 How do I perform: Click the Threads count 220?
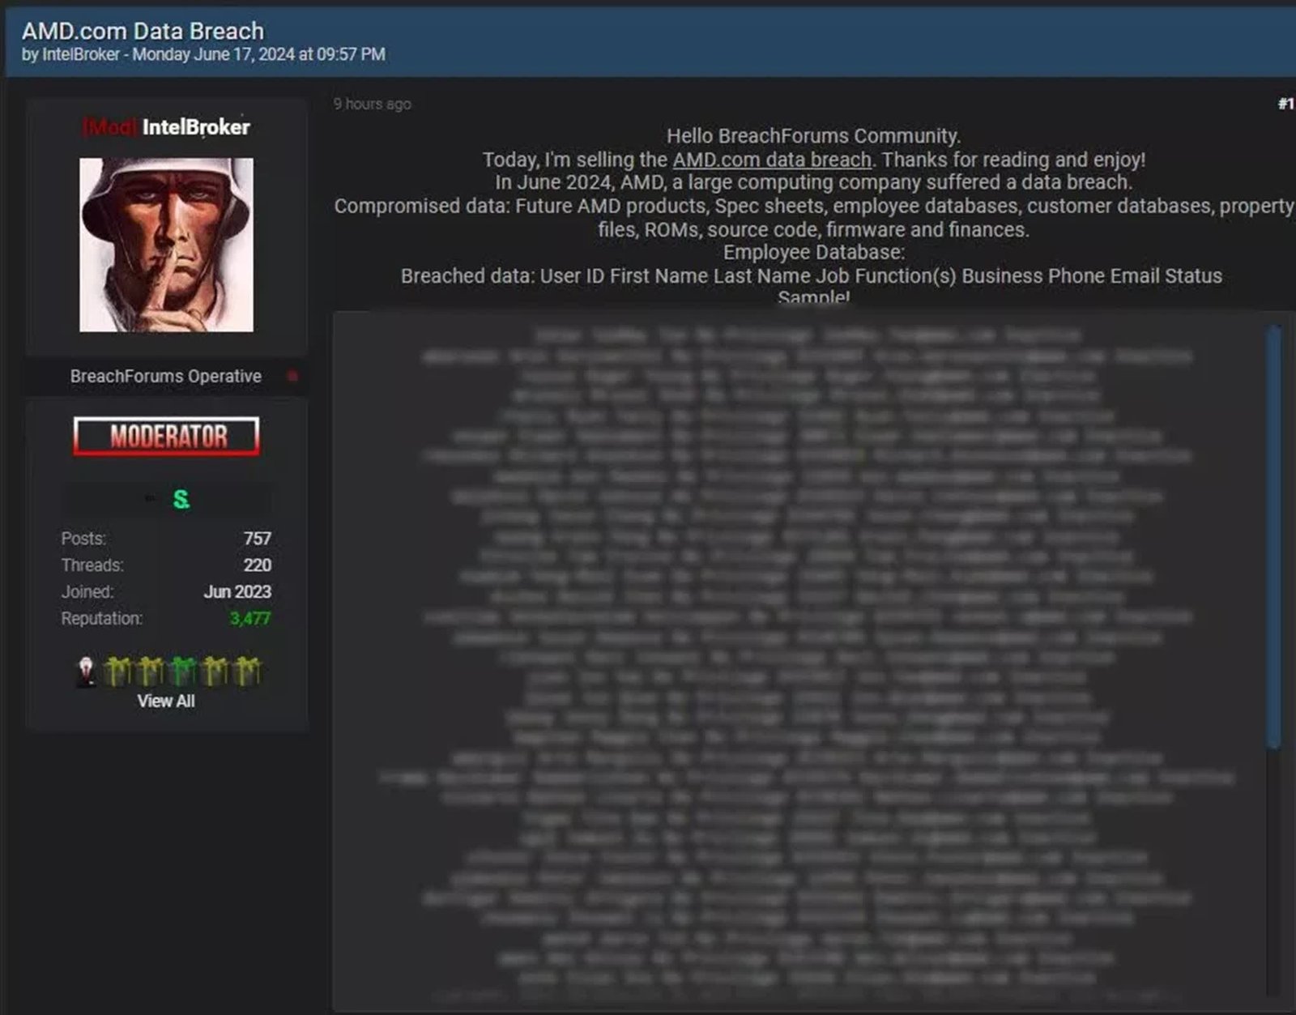coord(259,565)
